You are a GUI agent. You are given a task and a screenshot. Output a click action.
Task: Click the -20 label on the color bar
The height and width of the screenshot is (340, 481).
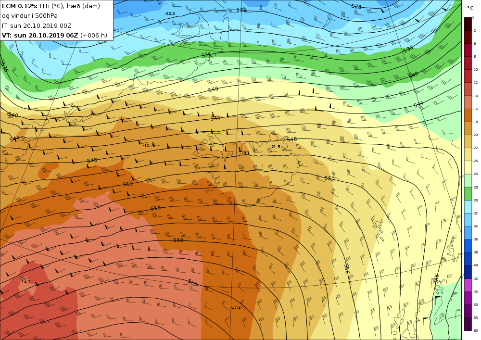(x=475, y=135)
